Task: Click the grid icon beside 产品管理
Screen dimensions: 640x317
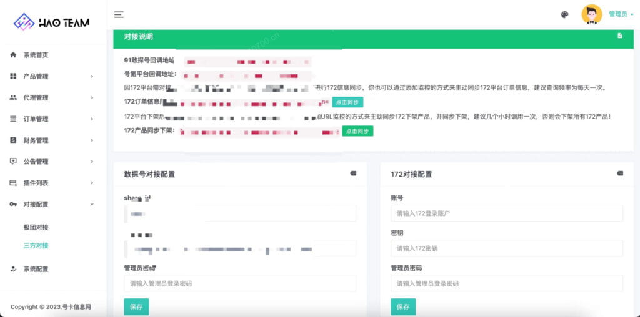Action: pyautogui.click(x=13, y=76)
